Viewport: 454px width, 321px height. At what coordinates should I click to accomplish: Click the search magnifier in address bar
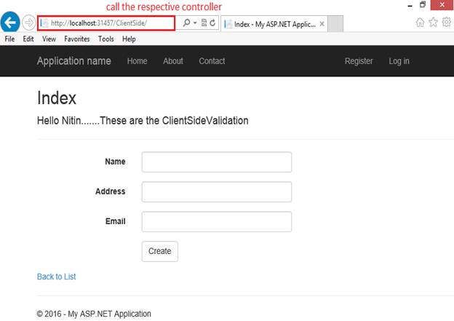[x=186, y=23]
